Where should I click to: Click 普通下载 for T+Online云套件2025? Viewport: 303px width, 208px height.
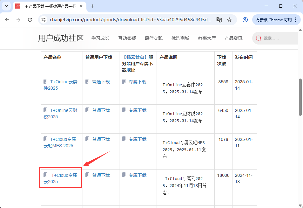click(x=101, y=82)
